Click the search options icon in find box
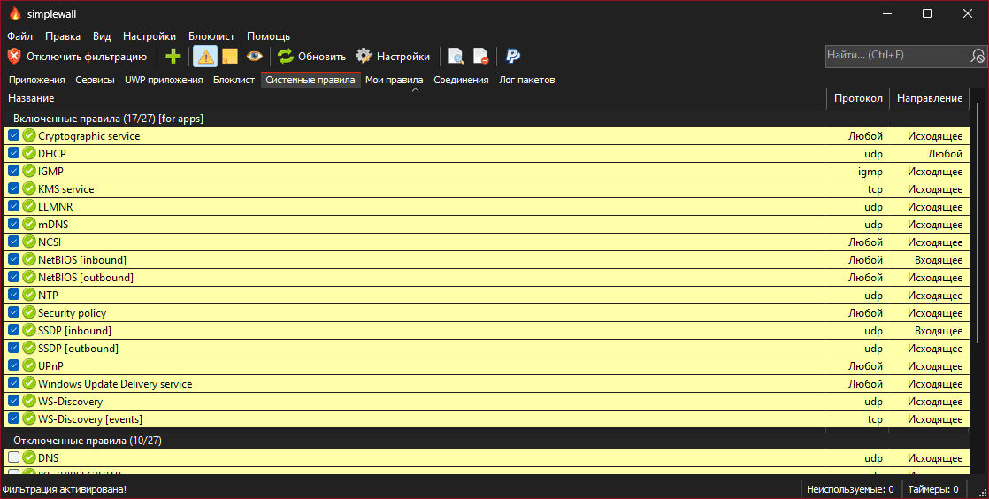The image size is (989, 499). coord(977,56)
